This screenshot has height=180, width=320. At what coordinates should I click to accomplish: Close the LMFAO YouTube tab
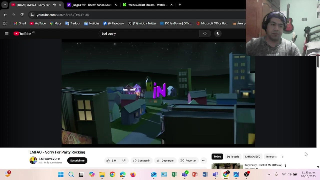click(x=60, y=5)
